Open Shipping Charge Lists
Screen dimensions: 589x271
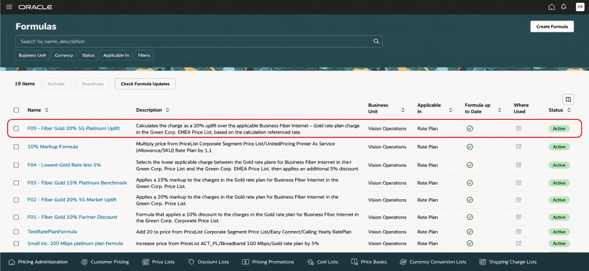coord(508,262)
